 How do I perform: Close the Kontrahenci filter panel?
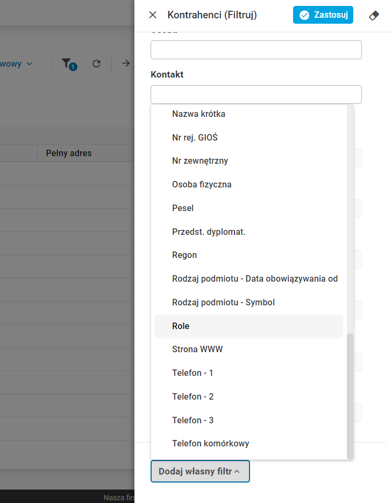pos(153,15)
